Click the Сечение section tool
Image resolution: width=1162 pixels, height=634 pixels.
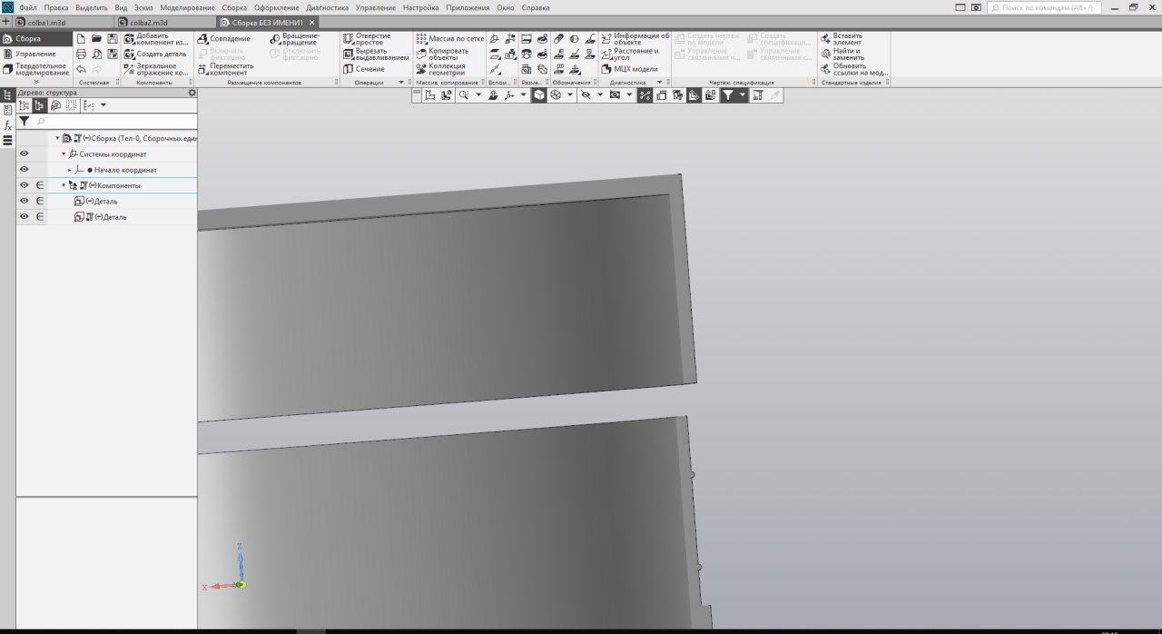(x=364, y=69)
